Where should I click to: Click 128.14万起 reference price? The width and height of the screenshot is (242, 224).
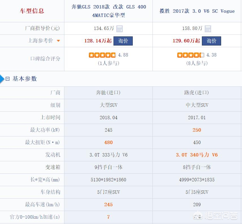98,41
